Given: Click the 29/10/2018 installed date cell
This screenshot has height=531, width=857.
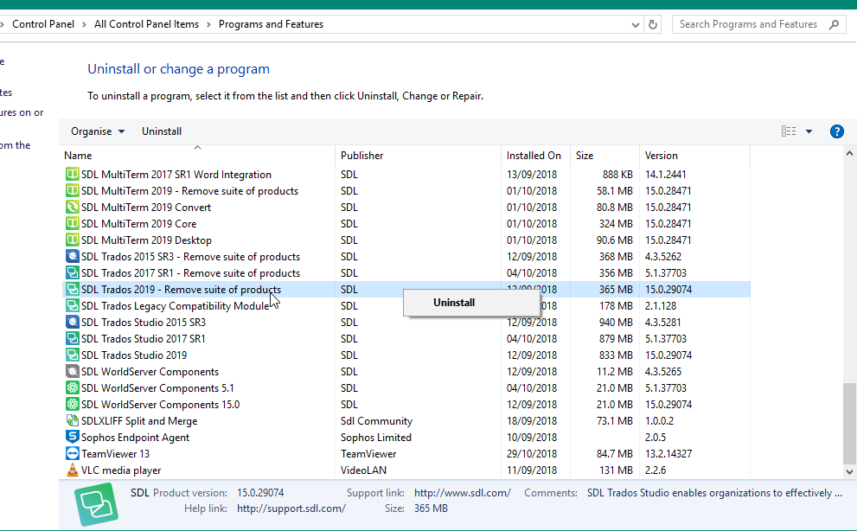Looking at the screenshot, I should pyautogui.click(x=532, y=453).
